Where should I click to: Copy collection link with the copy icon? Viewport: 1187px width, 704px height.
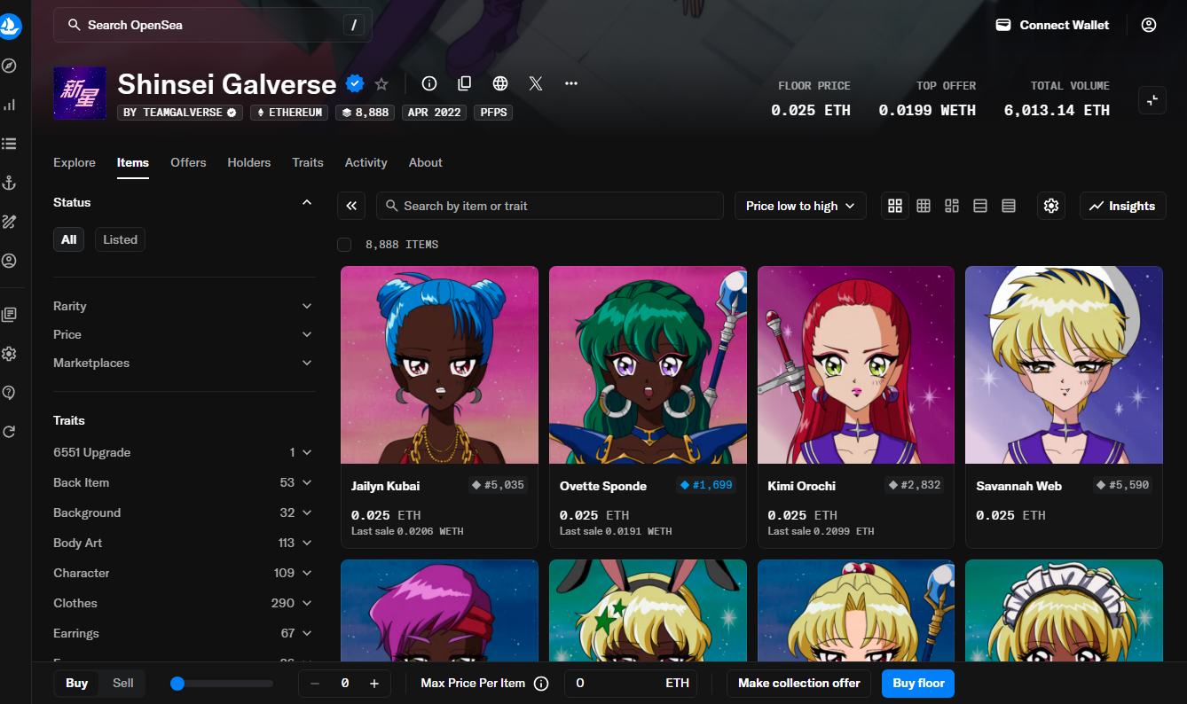coord(465,83)
